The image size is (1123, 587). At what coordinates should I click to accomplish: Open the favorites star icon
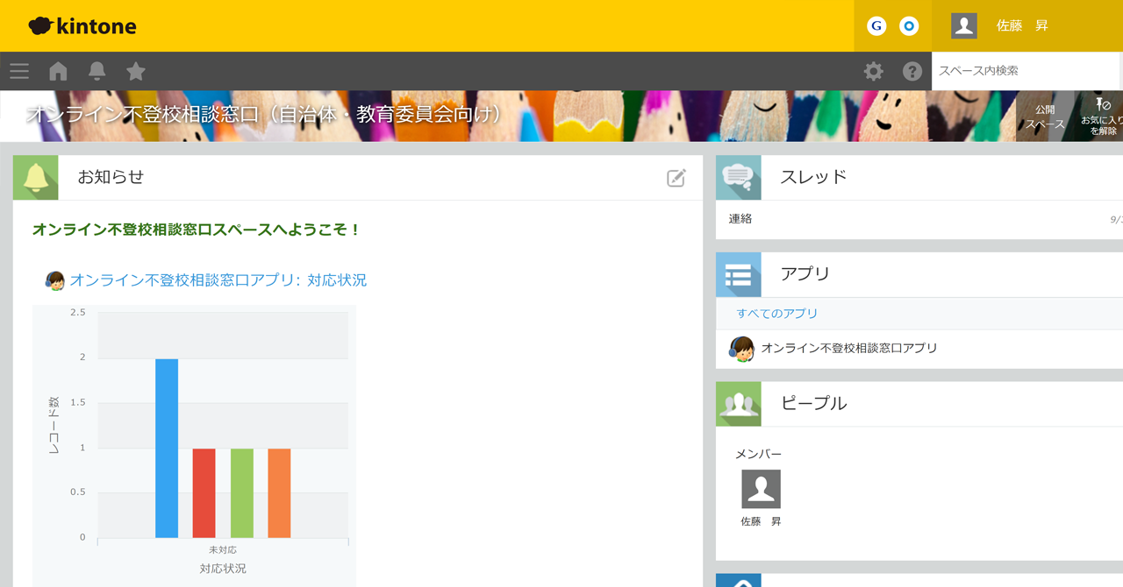[x=136, y=71]
